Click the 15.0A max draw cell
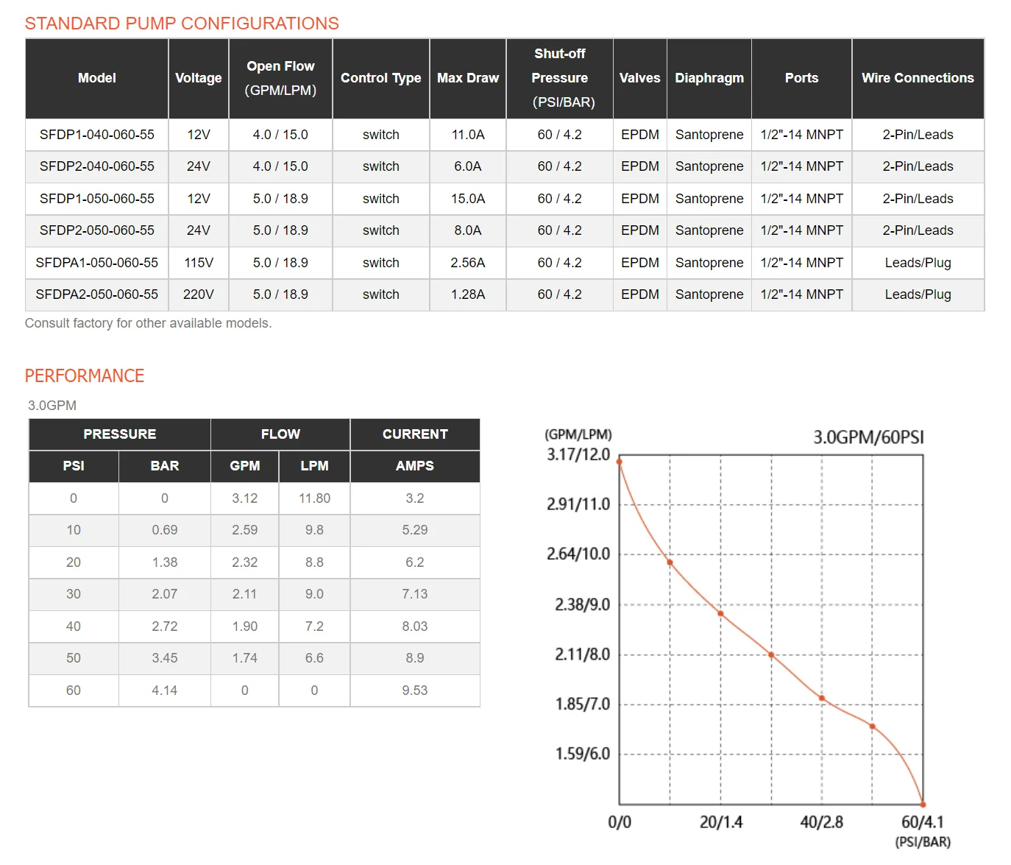This screenshot has height=865, width=1011. [x=468, y=199]
